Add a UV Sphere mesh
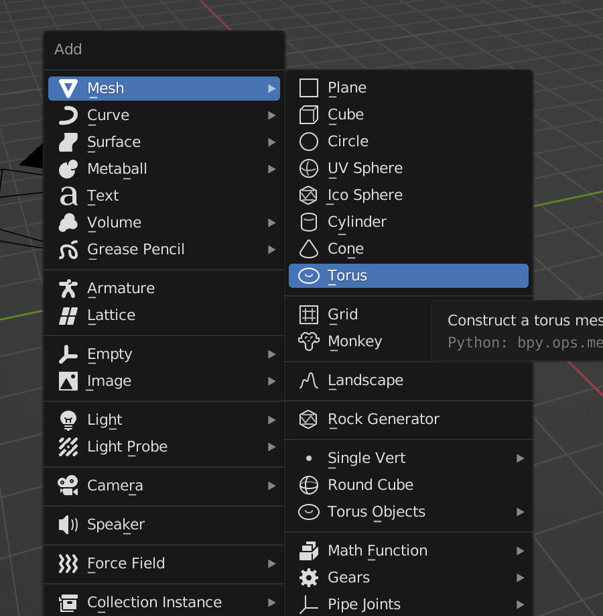The height and width of the screenshot is (616, 603). pyautogui.click(x=409, y=168)
